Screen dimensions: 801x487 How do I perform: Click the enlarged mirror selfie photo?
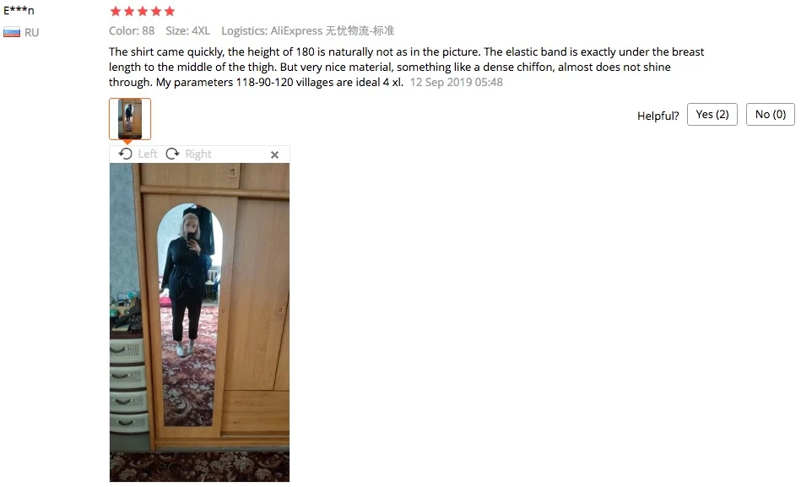(x=199, y=322)
